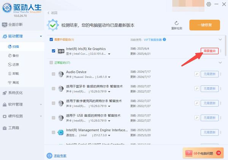Collapse the 驱动管理 submenu arrow
Screen dimensions: 228x160
(41, 36)
